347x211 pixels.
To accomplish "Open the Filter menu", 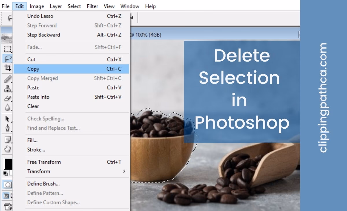I will [x=92, y=6].
